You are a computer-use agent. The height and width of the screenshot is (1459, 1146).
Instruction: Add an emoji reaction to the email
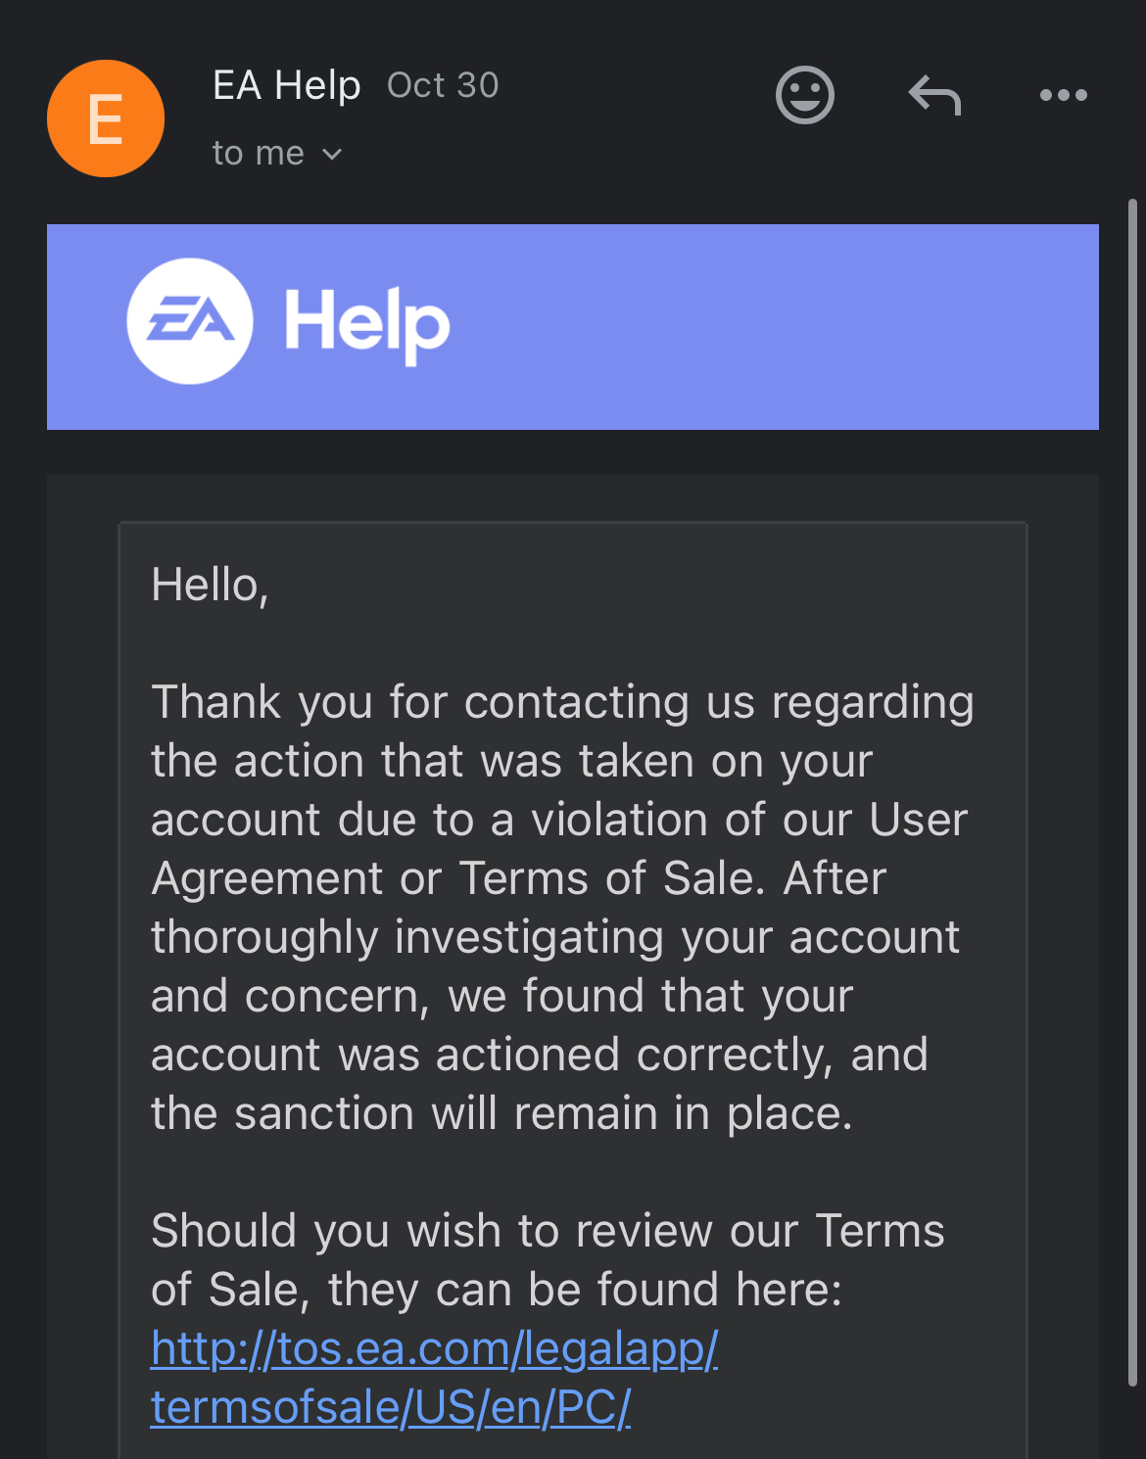click(804, 95)
